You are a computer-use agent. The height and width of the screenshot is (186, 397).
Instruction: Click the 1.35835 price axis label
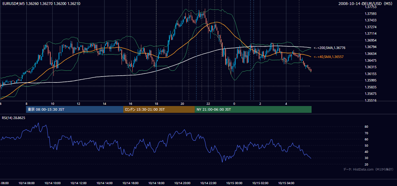[x=371, y=87]
